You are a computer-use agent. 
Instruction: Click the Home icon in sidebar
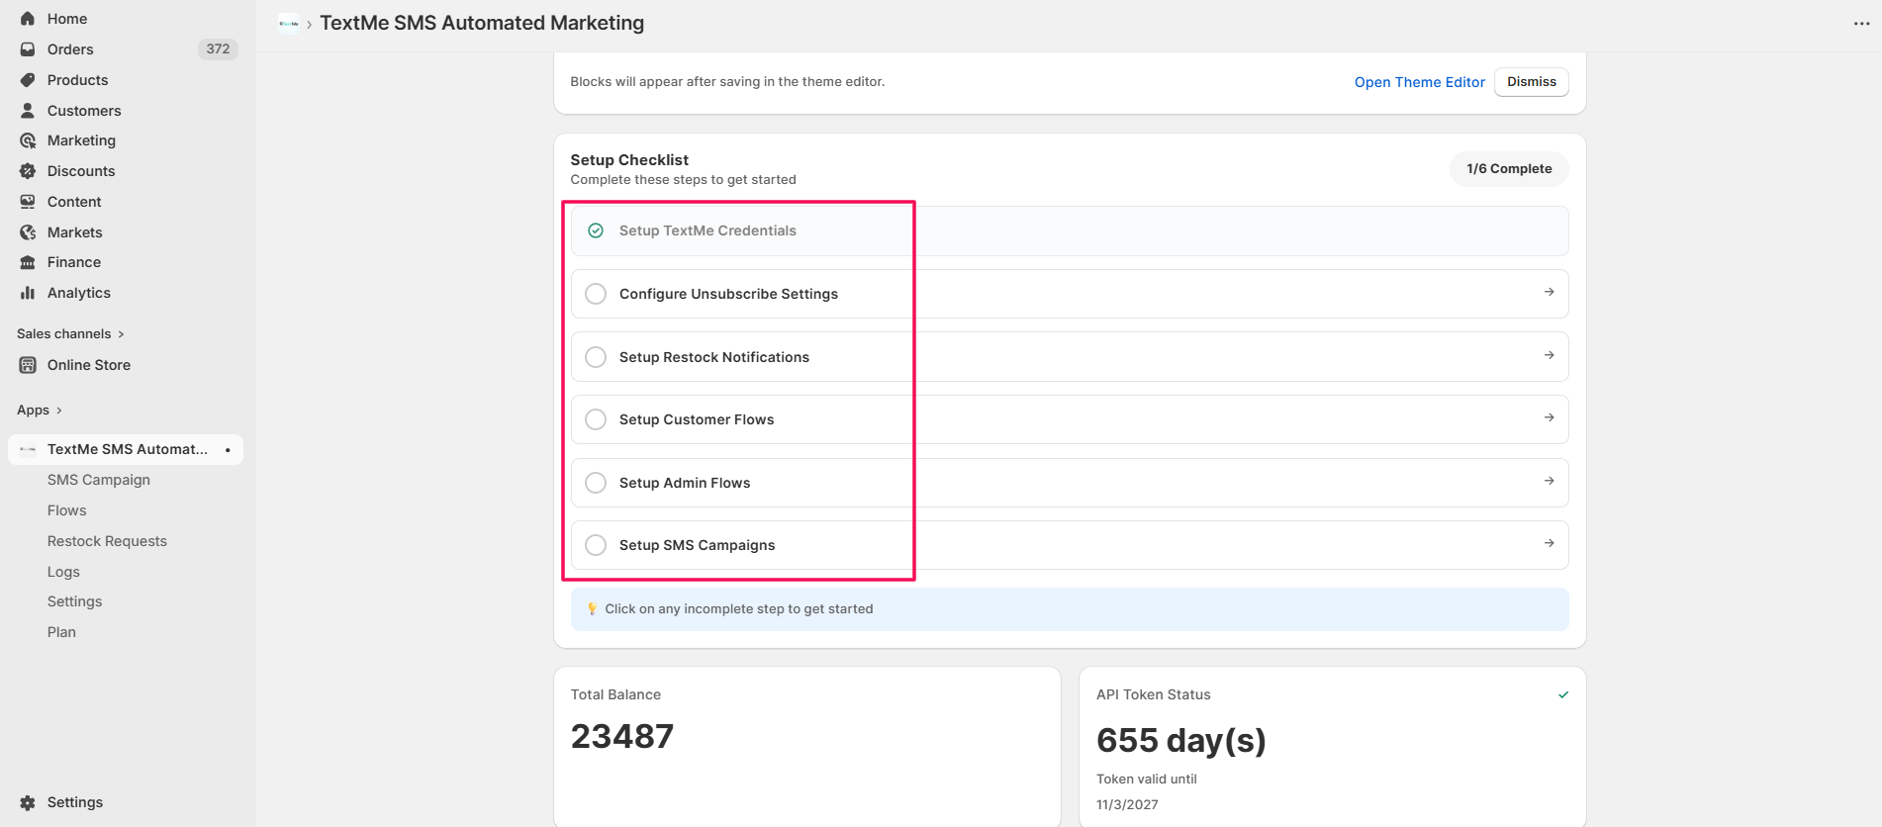pyautogui.click(x=28, y=19)
